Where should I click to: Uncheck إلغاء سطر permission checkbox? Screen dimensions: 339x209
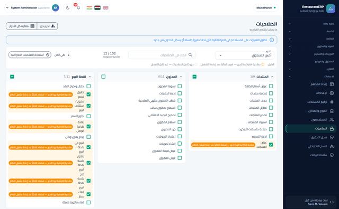point(88,194)
